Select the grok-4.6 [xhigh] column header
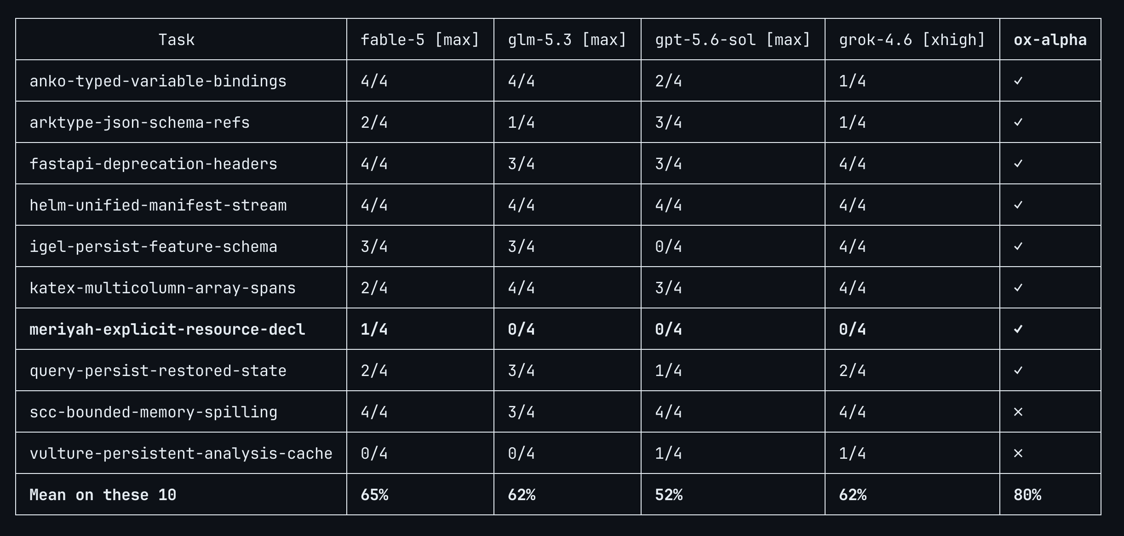Image resolution: width=1124 pixels, height=536 pixels. coord(912,40)
